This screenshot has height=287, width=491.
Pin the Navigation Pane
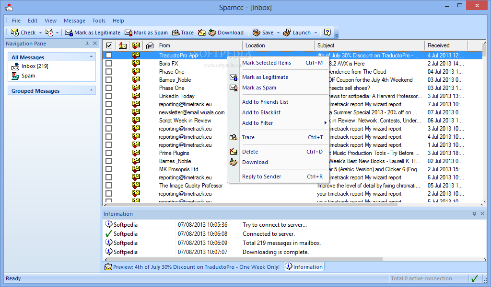87,44
